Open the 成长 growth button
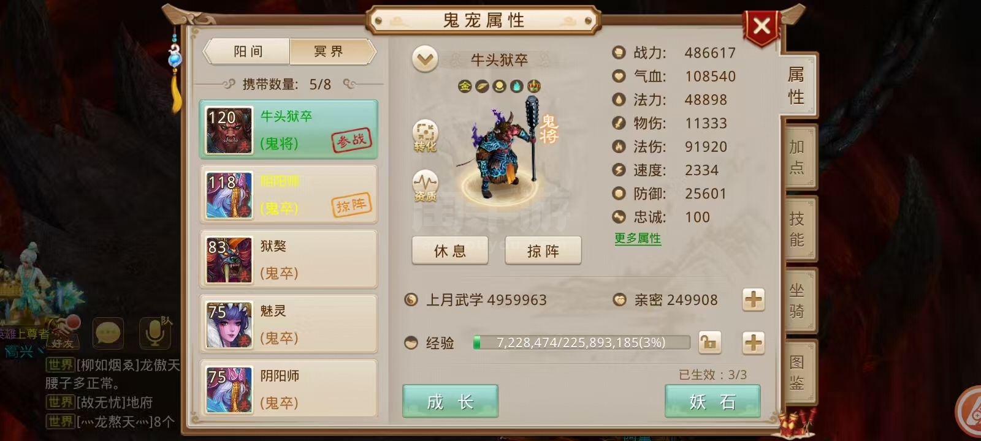The image size is (981, 441). click(450, 402)
